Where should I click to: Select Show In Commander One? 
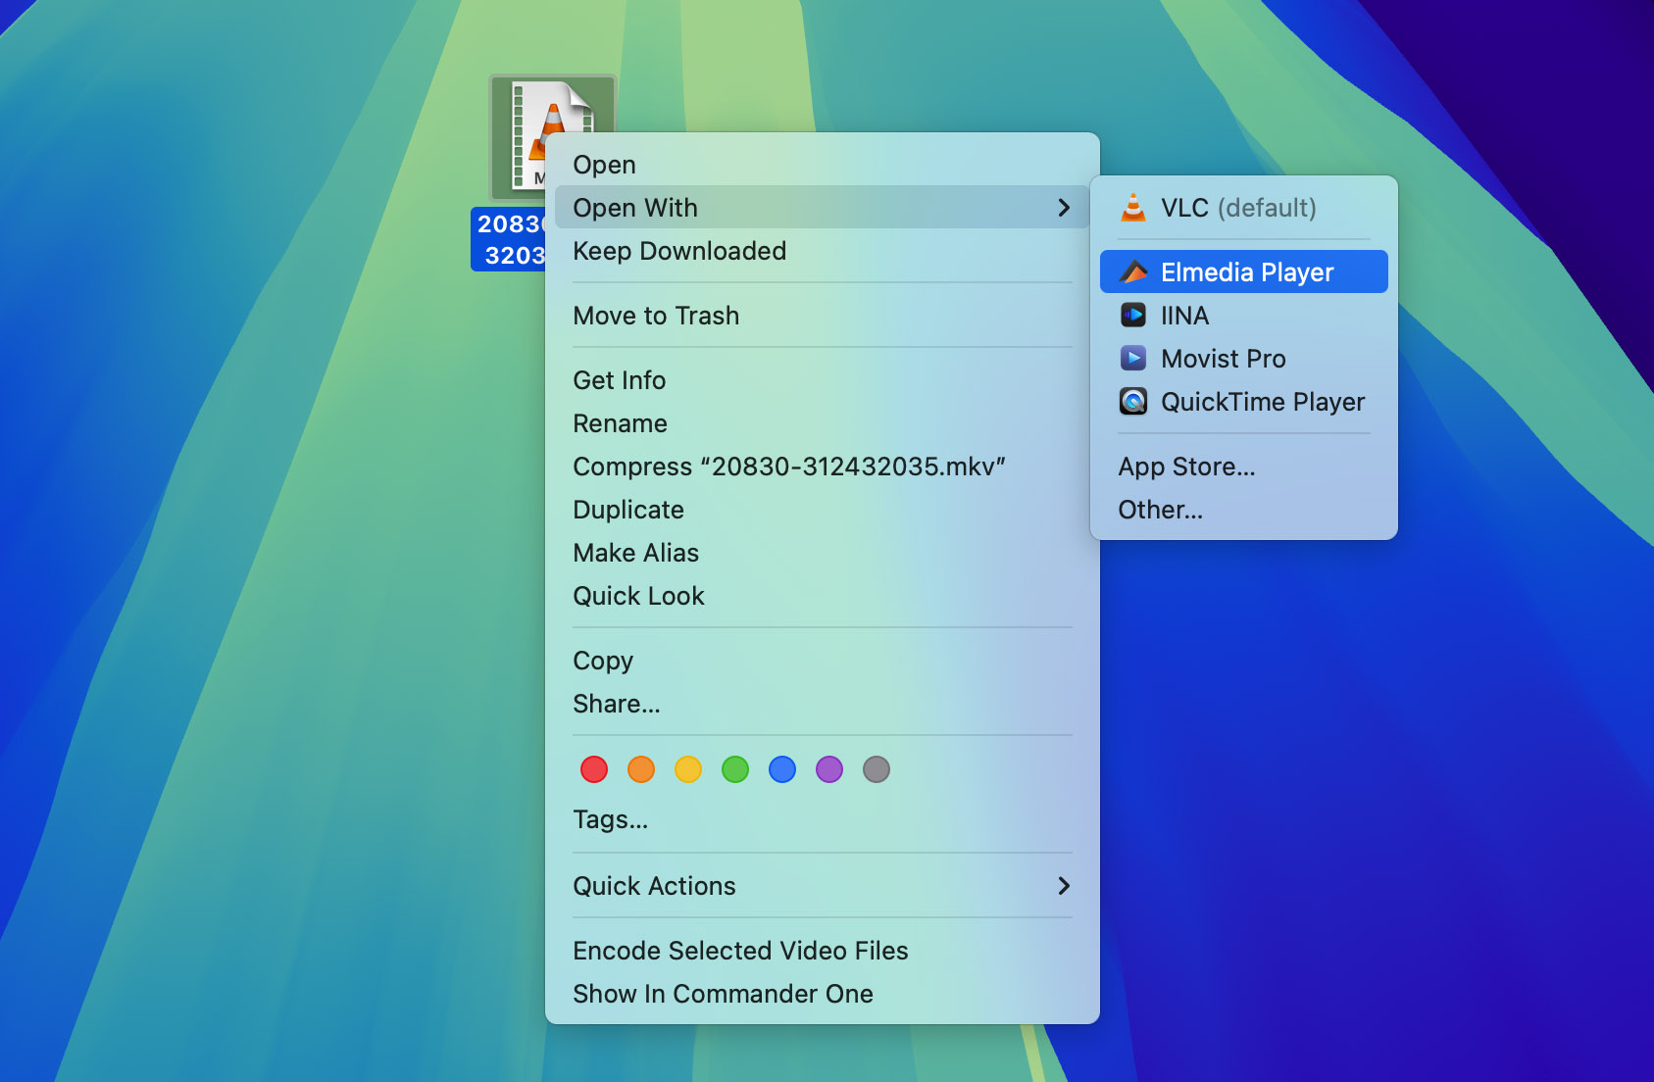click(723, 994)
